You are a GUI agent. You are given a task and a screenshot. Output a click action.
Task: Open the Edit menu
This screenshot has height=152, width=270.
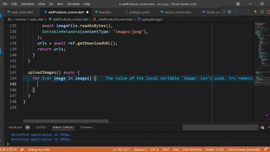(x=14, y=4)
